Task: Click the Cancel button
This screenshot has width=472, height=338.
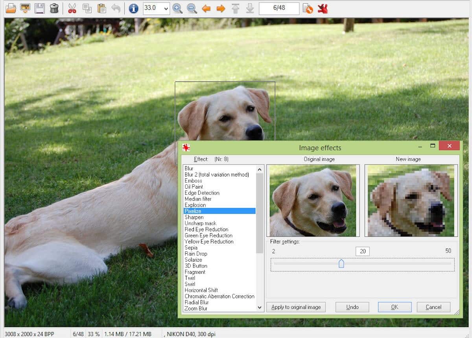Action: coord(433,307)
